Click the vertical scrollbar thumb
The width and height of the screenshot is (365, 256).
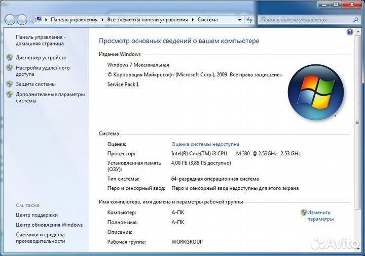click(x=358, y=122)
